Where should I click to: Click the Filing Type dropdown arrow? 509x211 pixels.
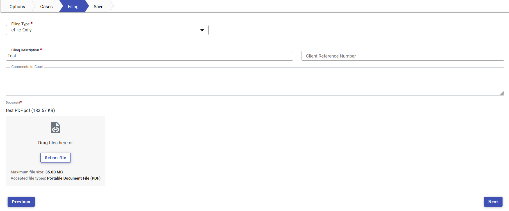tap(202, 30)
